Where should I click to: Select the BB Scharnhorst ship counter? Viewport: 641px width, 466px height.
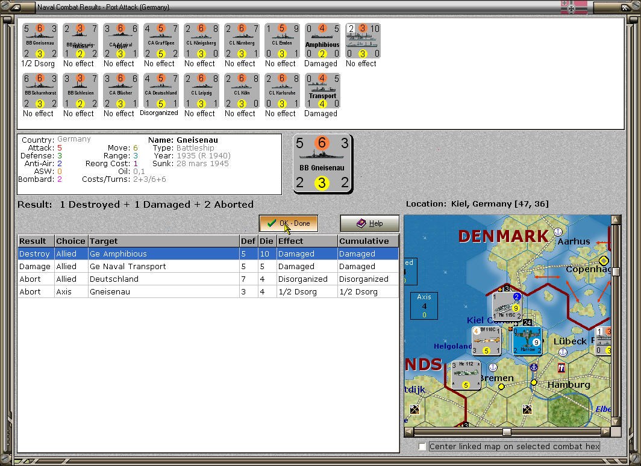tap(40, 91)
